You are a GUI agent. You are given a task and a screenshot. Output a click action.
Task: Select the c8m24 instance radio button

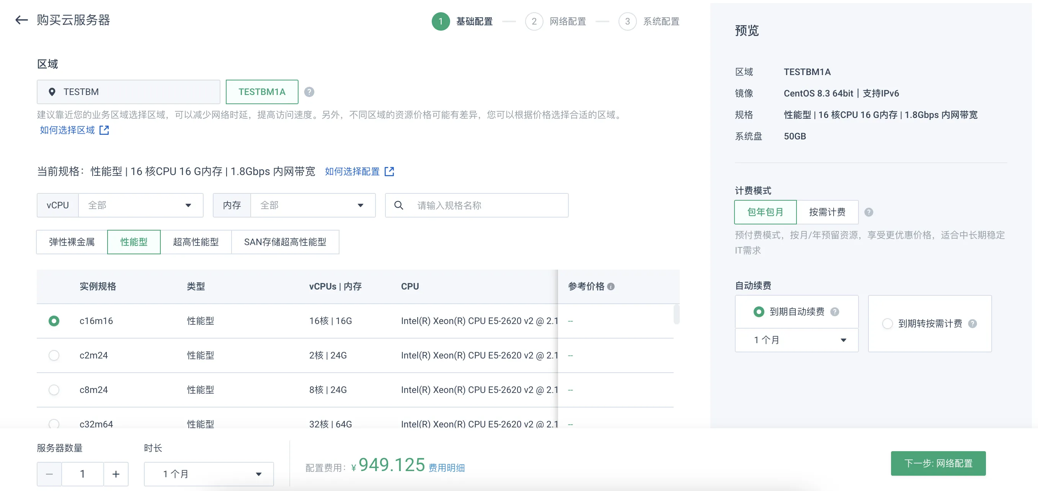pyautogui.click(x=54, y=390)
